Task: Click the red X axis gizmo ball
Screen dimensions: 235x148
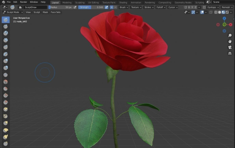Action: (231, 25)
